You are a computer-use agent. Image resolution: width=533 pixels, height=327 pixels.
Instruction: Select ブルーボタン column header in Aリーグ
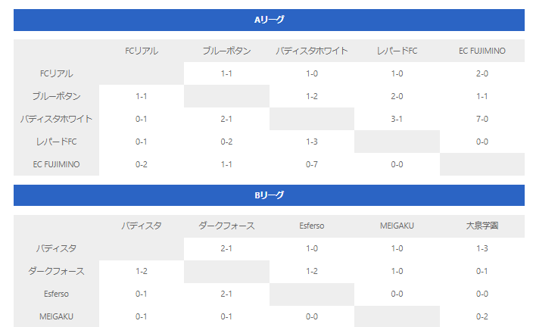tap(226, 51)
